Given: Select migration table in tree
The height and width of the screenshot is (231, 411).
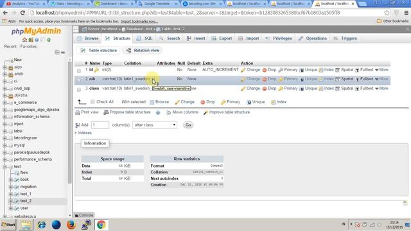Looking at the screenshot, I should tap(28, 187).
